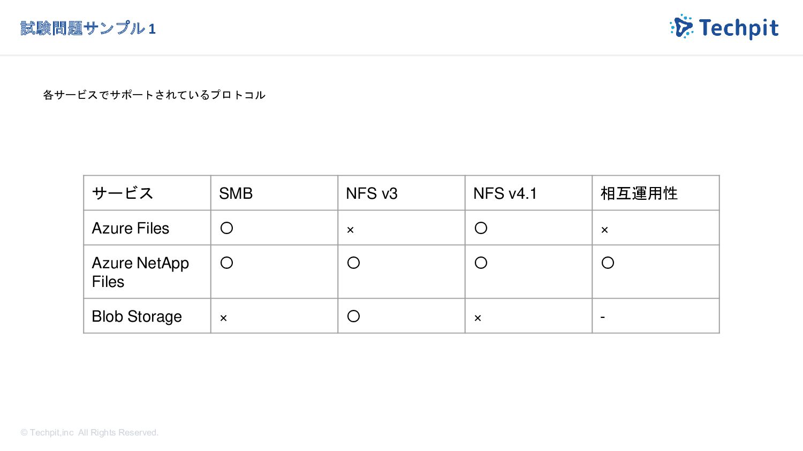Click the cross in Azure Files 相互運用性 cell
The width and height of the screenshot is (803, 451).
pyautogui.click(x=604, y=230)
